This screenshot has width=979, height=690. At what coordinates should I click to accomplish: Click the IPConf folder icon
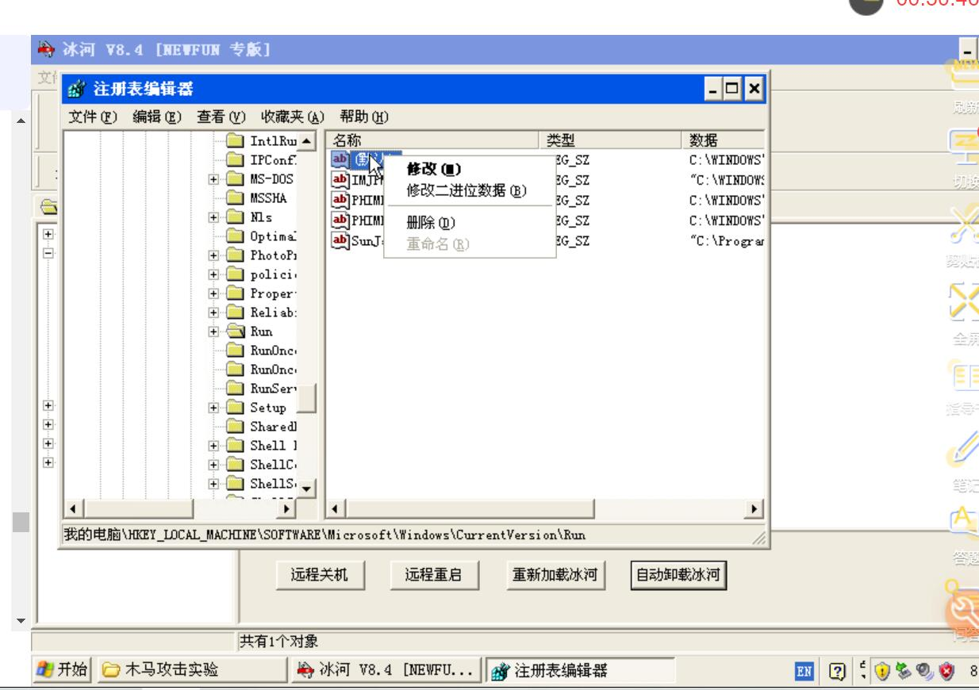[x=236, y=159]
